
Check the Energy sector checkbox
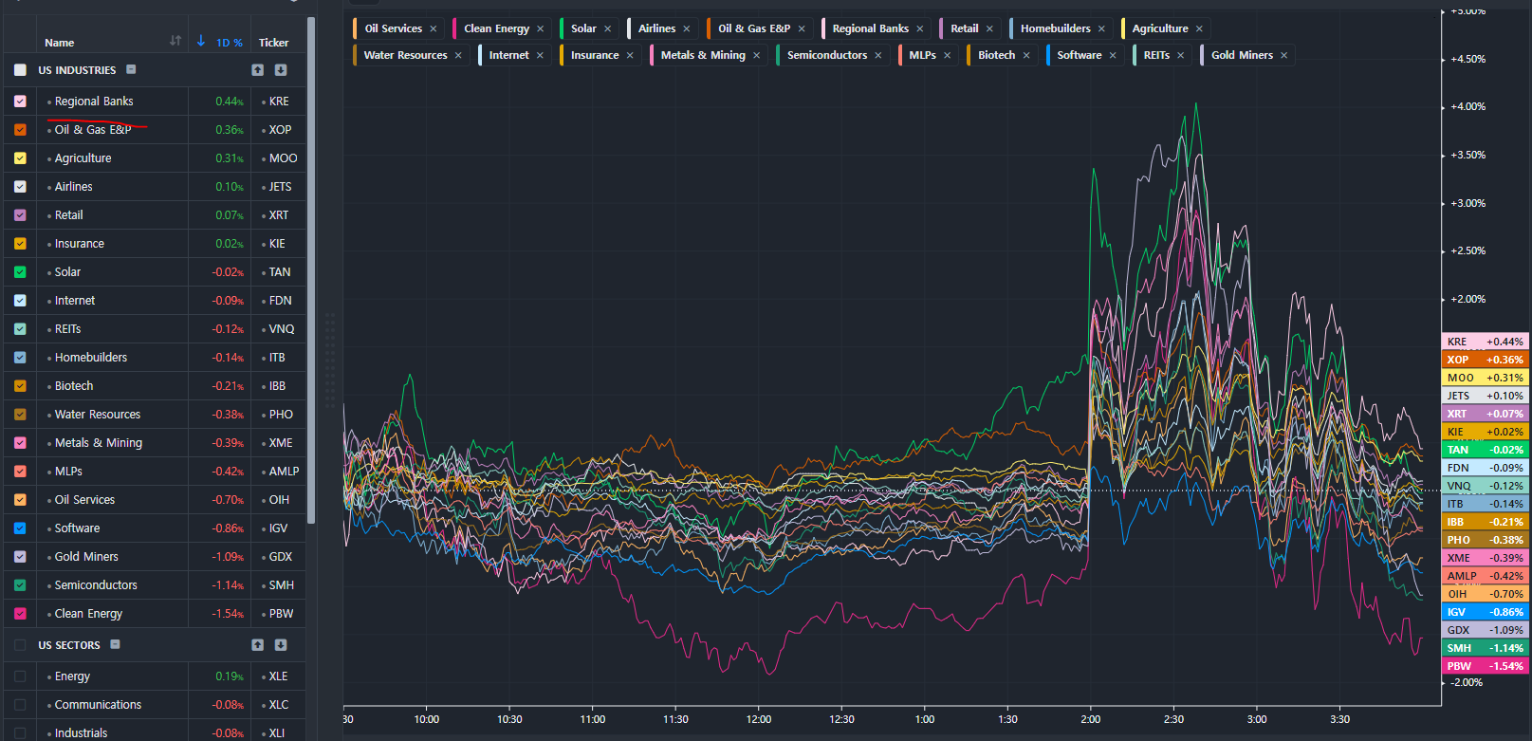click(20, 676)
